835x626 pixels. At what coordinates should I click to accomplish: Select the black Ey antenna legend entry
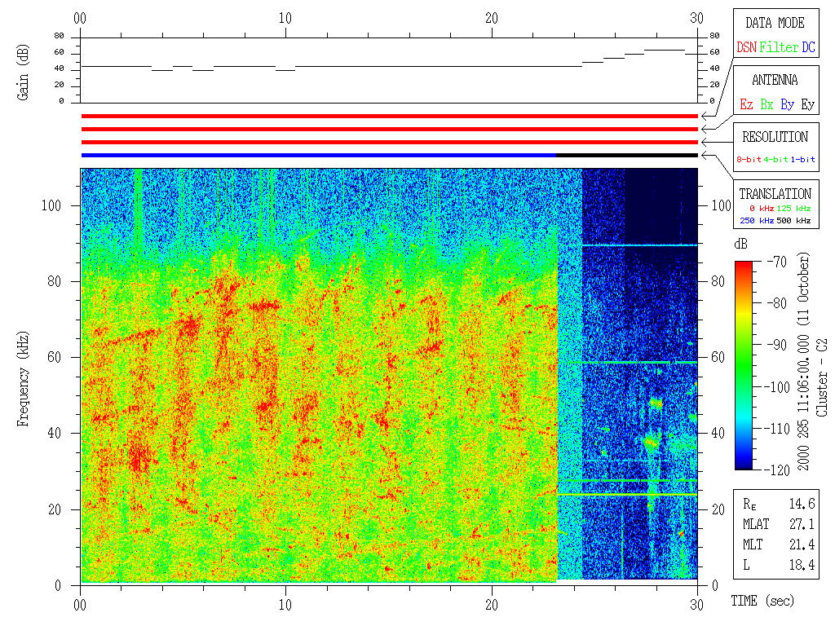coord(807,105)
